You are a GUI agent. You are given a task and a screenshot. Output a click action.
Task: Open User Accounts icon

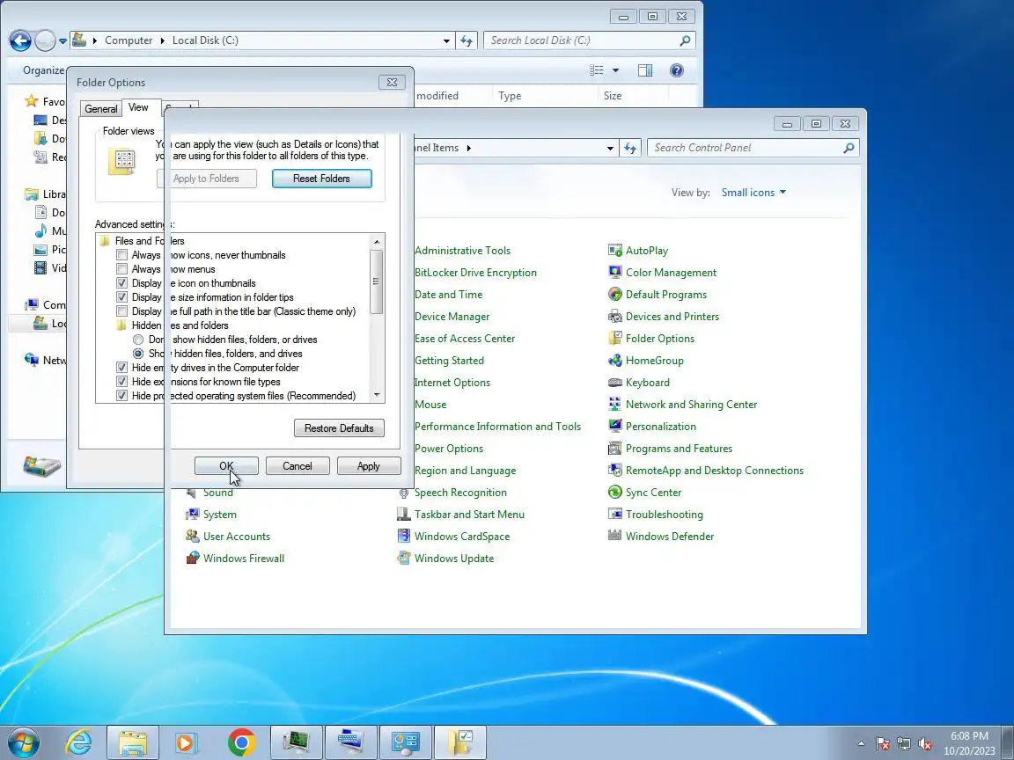click(x=192, y=537)
